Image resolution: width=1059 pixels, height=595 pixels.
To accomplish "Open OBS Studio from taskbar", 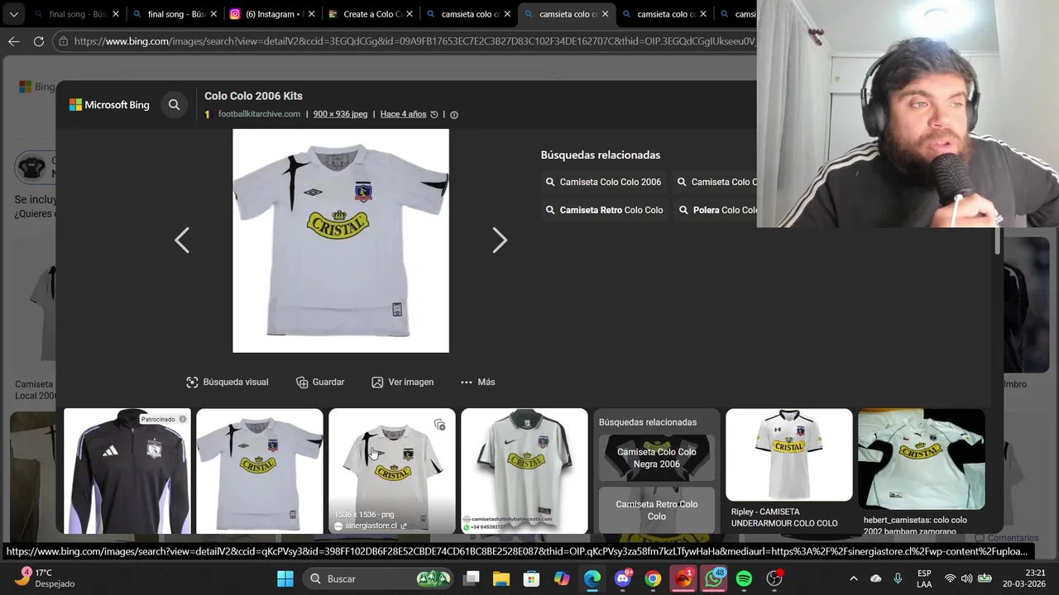I will [774, 578].
